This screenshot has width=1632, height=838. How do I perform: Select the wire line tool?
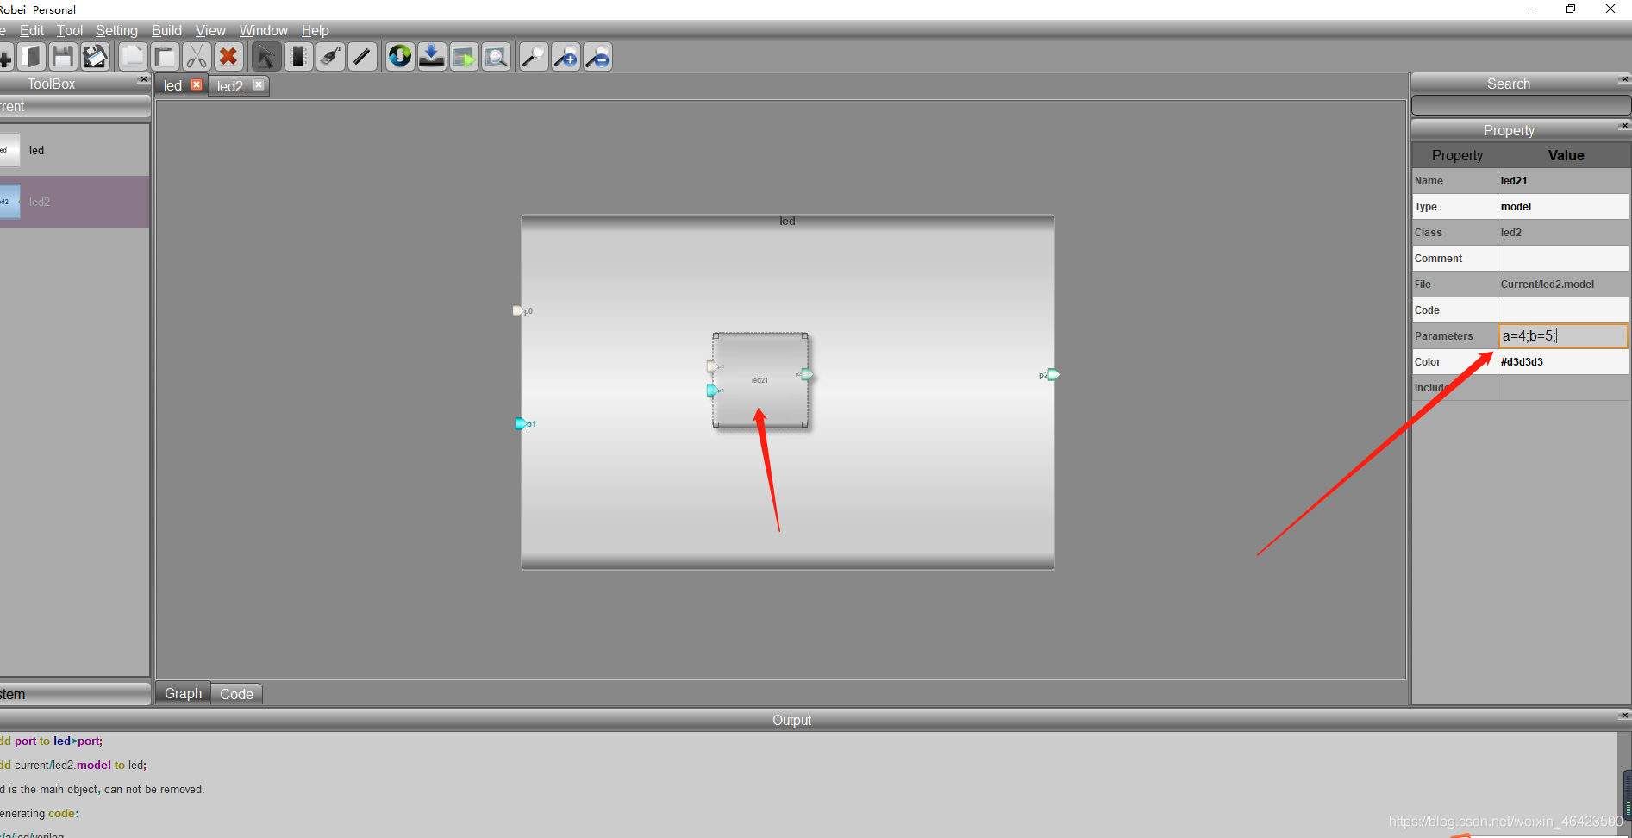tap(362, 57)
